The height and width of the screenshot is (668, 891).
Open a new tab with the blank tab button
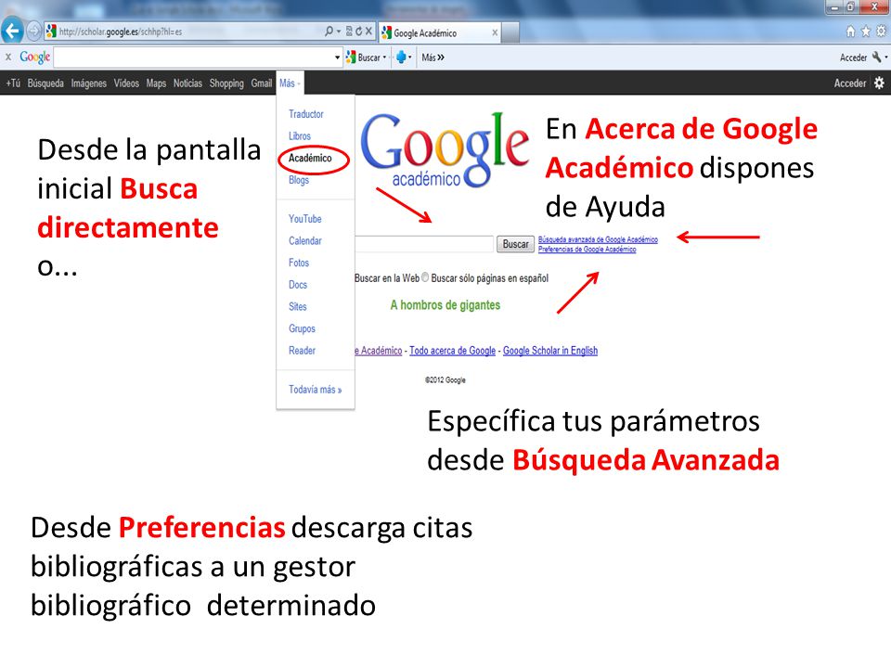510,32
